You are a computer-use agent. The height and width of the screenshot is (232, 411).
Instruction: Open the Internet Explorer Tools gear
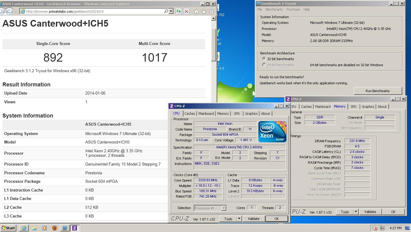211,12
